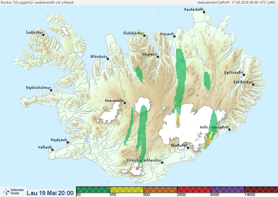Click the Ísafjörður town label
The height and width of the screenshot is (197, 278).
coord(34,33)
